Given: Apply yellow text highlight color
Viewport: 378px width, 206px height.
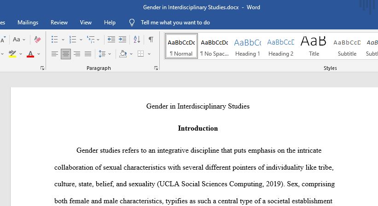Looking at the screenshot, I should coord(12,54).
